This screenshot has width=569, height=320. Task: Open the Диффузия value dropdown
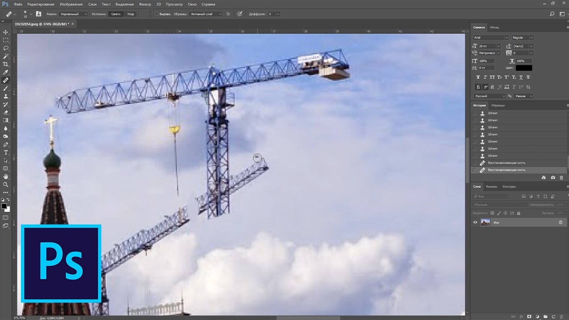(278, 14)
